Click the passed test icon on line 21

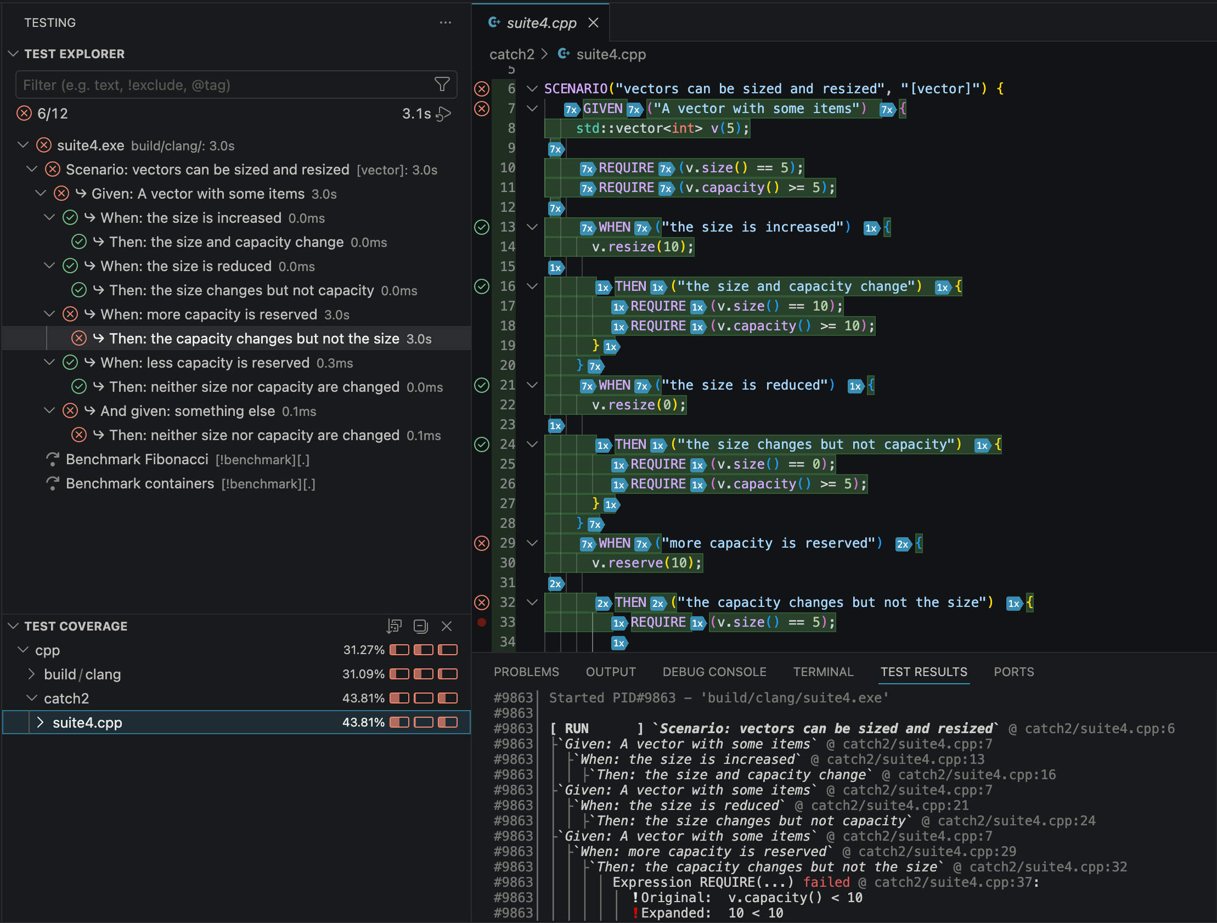[481, 385]
